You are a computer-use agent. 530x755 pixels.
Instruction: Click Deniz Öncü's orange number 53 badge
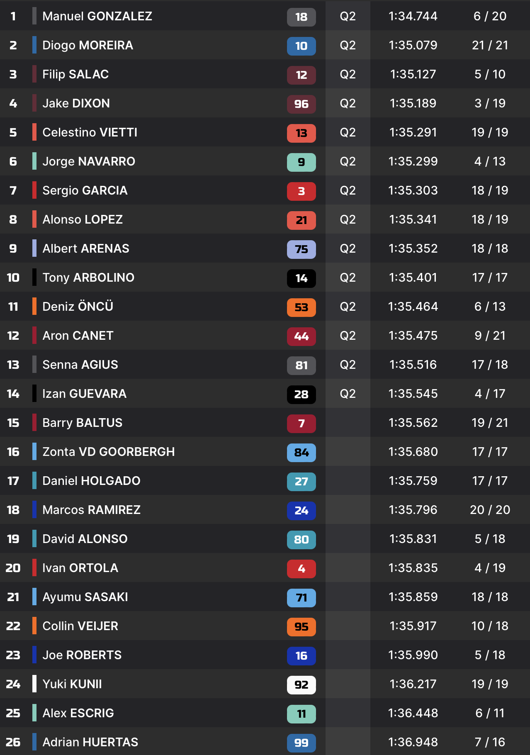pyautogui.click(x=301, y=307)
